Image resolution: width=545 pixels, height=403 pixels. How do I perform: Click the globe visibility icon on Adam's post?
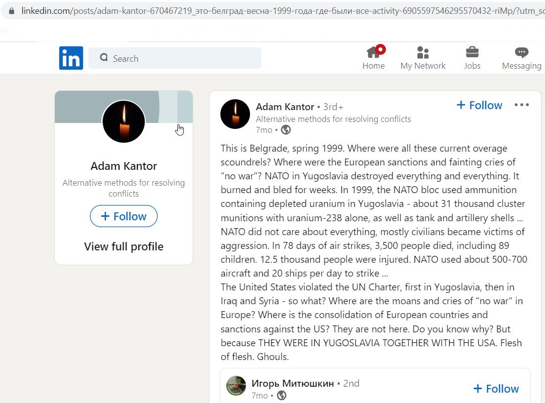click(x=286, y=130)
